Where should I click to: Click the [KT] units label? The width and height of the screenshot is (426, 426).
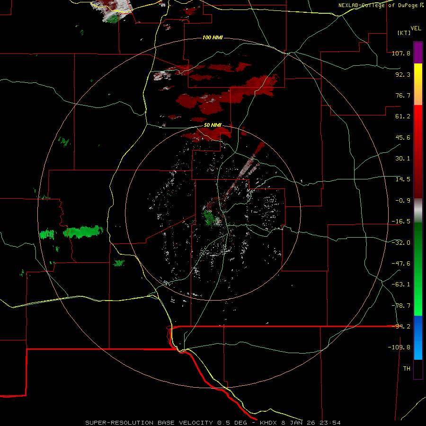(404, 33)
